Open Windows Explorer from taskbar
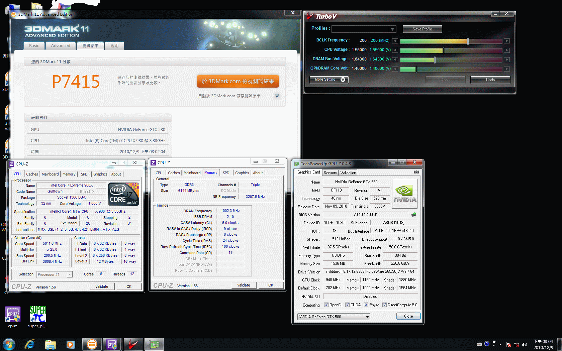Viewport: 562px width, 351px height. pyautogui.click(x=50, y=344)
